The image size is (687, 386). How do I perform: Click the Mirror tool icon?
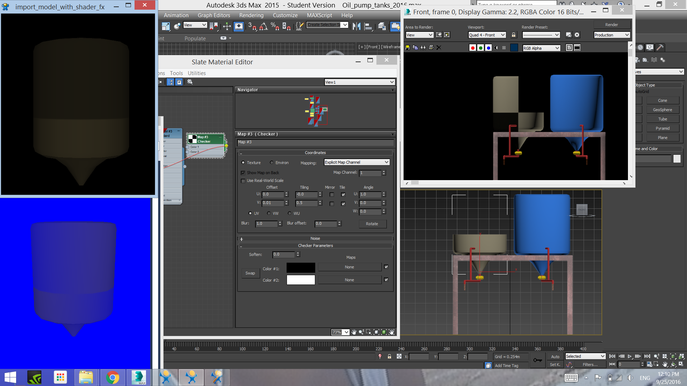tap(356, 26)
